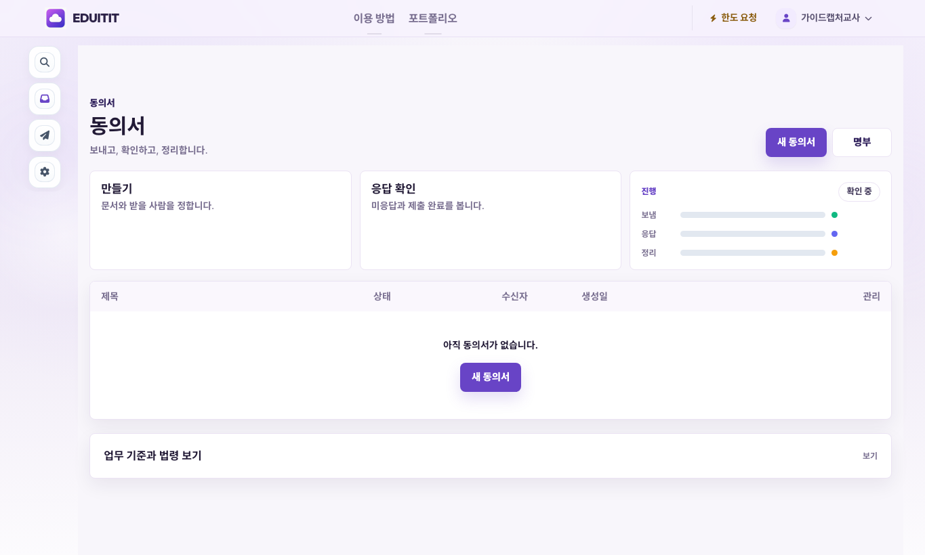Click the EDUITIT brand name text
The image size is (925, 555).
[x=96, y=18]
